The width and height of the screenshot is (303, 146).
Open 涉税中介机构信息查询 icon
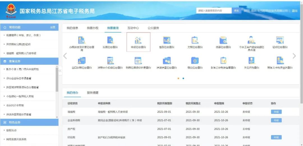tap(110, 61)
